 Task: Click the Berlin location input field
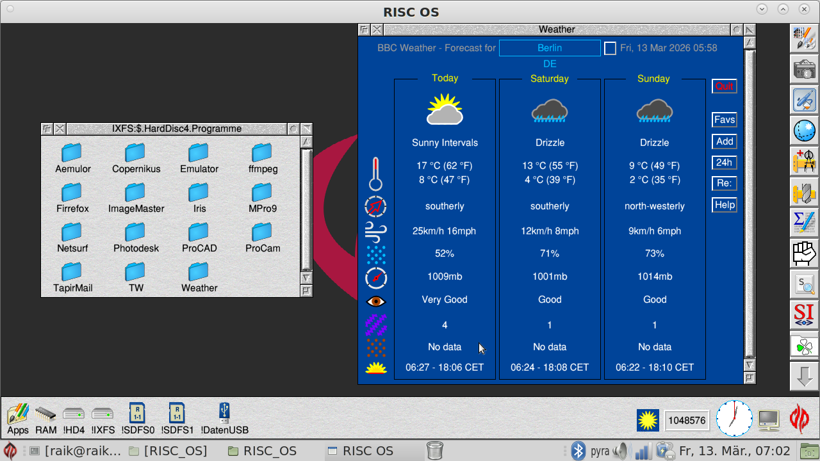click(x=550, y=48)
